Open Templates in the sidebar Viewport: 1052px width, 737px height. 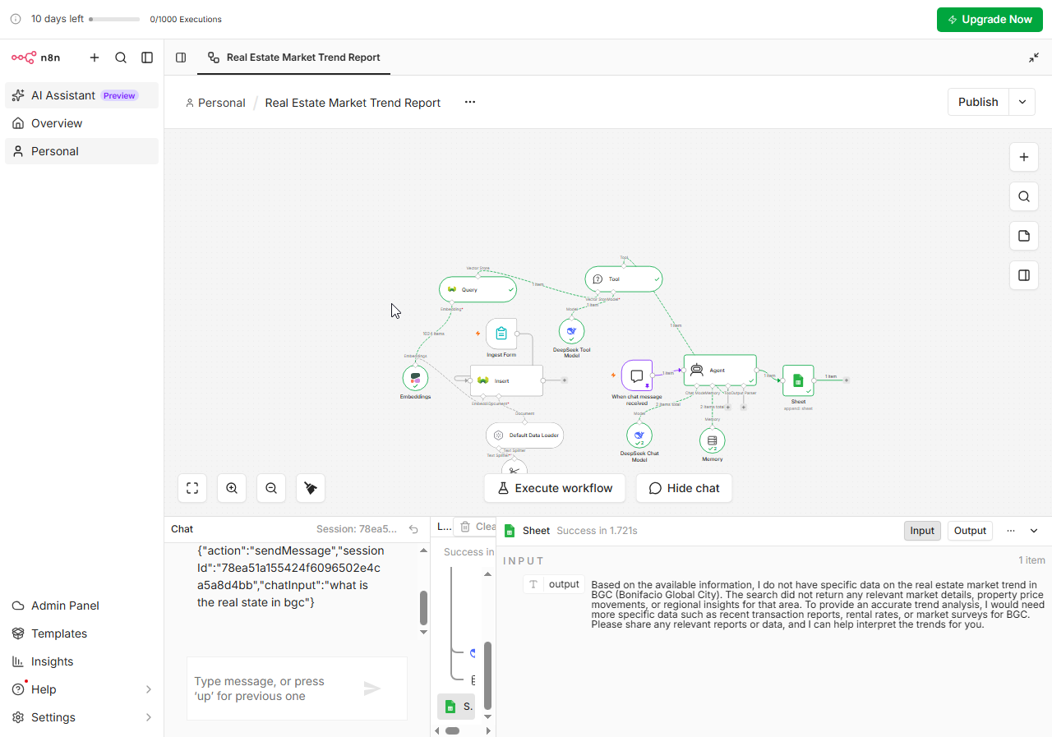coord(81,633)
